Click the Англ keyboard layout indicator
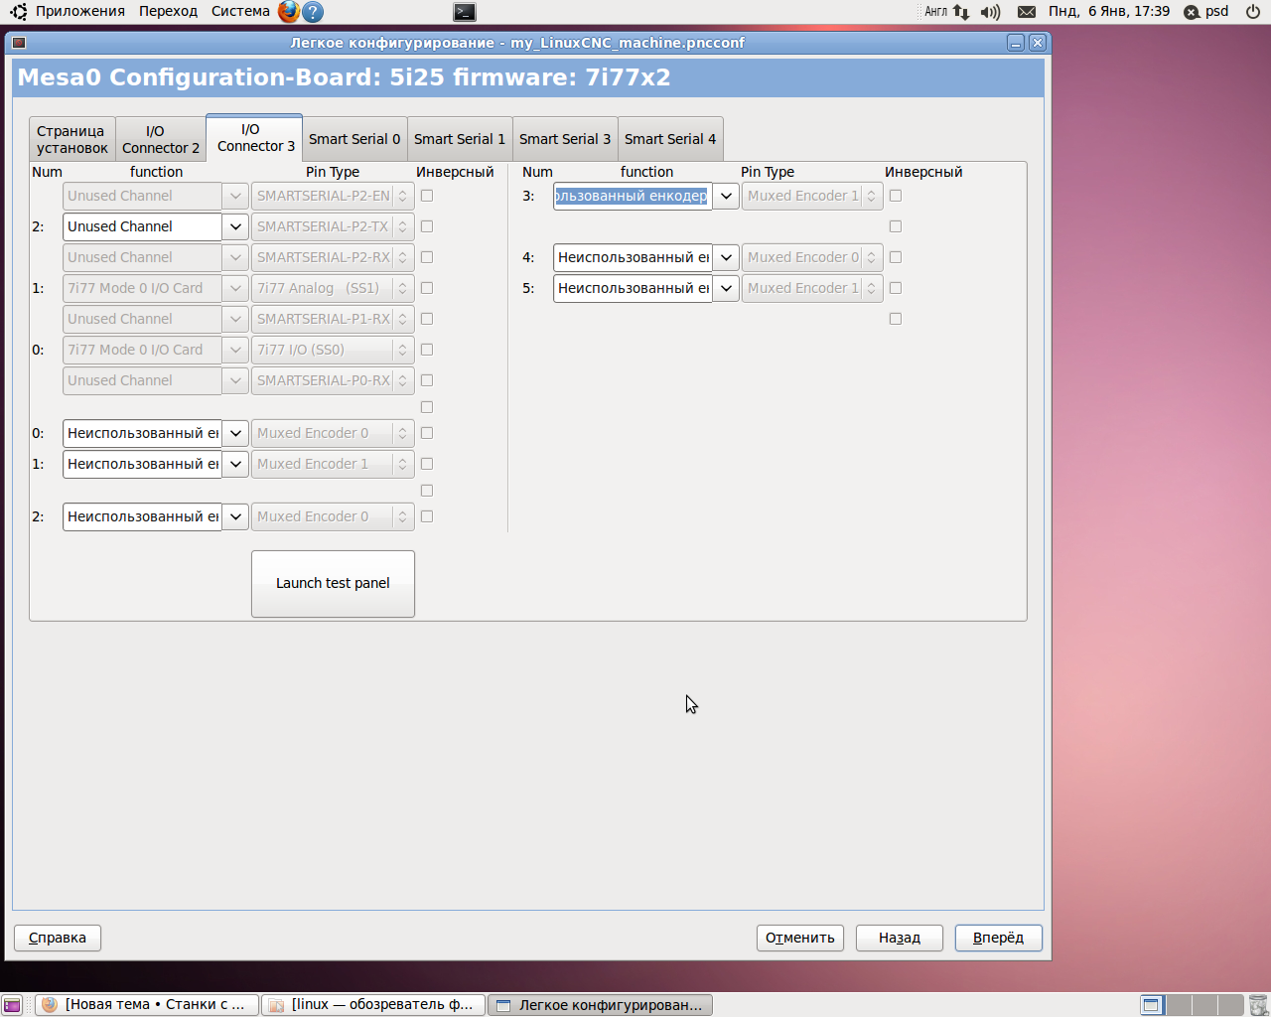The image size is (1271, 1017). pyautogui.click(x=936, y=12)
